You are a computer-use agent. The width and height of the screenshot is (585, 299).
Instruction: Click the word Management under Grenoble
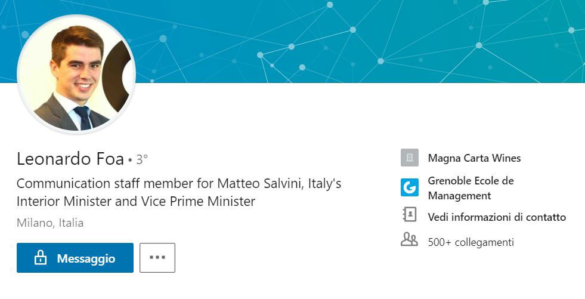tap(459, 196)
